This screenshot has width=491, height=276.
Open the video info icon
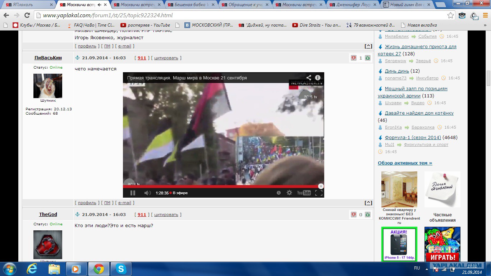click(318, 78)
